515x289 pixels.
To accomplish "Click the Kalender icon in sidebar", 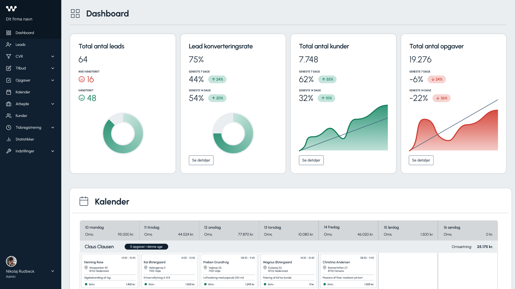I will click(x=9, y=92).
